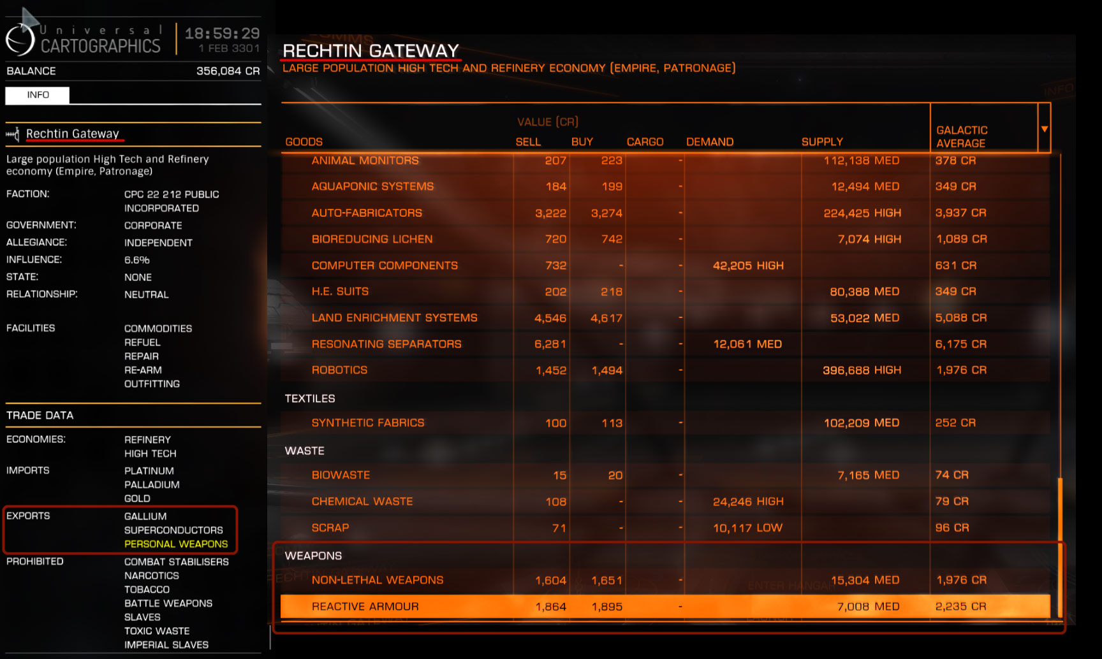The height and width of the screenshot is (659, 1102).
Task: Click COMBAT STABILISERS in prohibited list
Action: (x=177, y=561)
